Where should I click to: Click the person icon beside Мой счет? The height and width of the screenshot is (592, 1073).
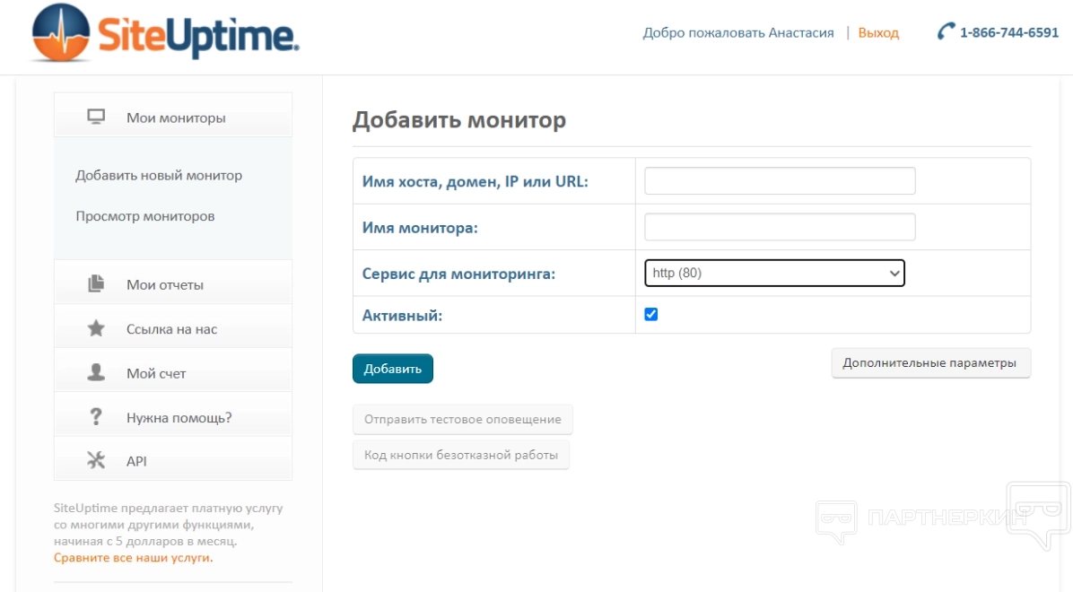click(x=96, y=373)
